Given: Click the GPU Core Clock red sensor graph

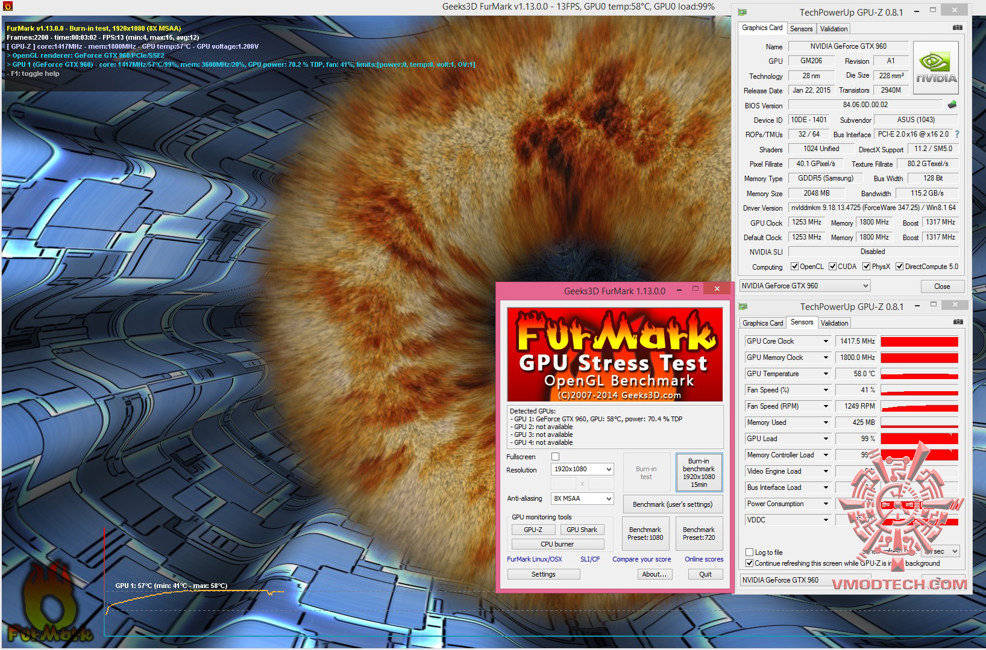Looking at the screenshot, I should point(919,342).
